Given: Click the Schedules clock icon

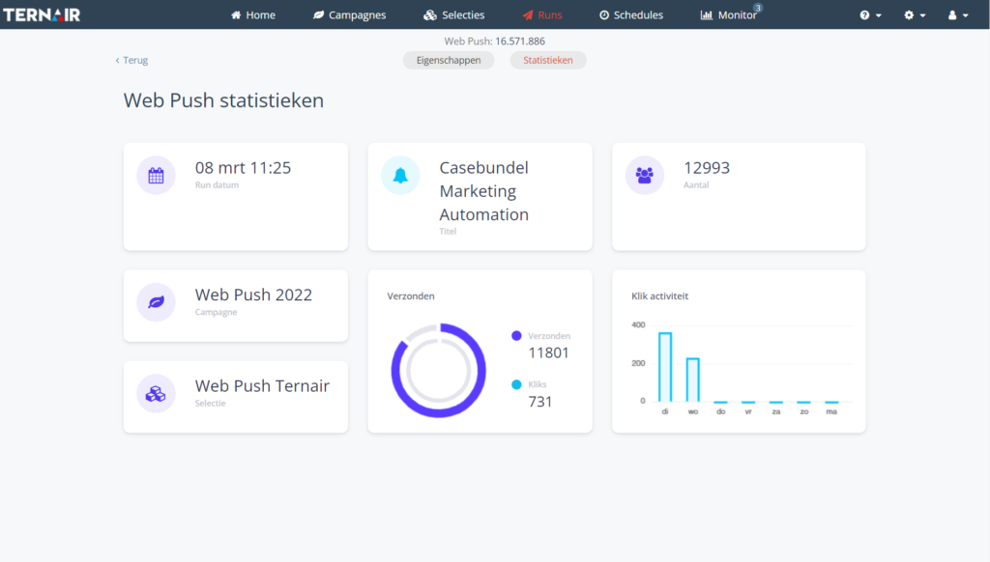Looking at the screenshot, I should coord(604,15).
